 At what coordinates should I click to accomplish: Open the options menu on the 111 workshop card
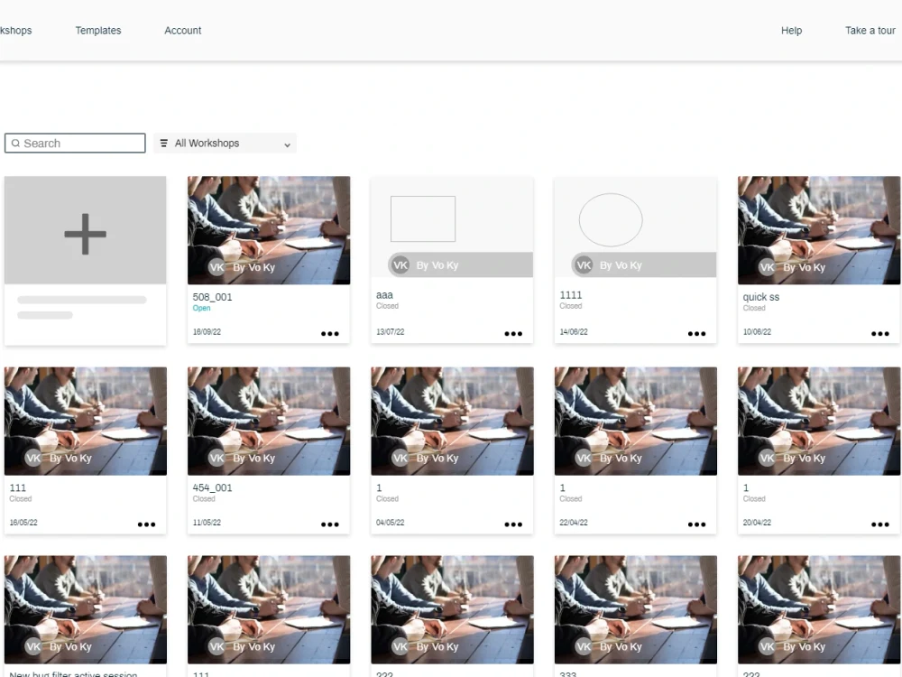(147, 524)
